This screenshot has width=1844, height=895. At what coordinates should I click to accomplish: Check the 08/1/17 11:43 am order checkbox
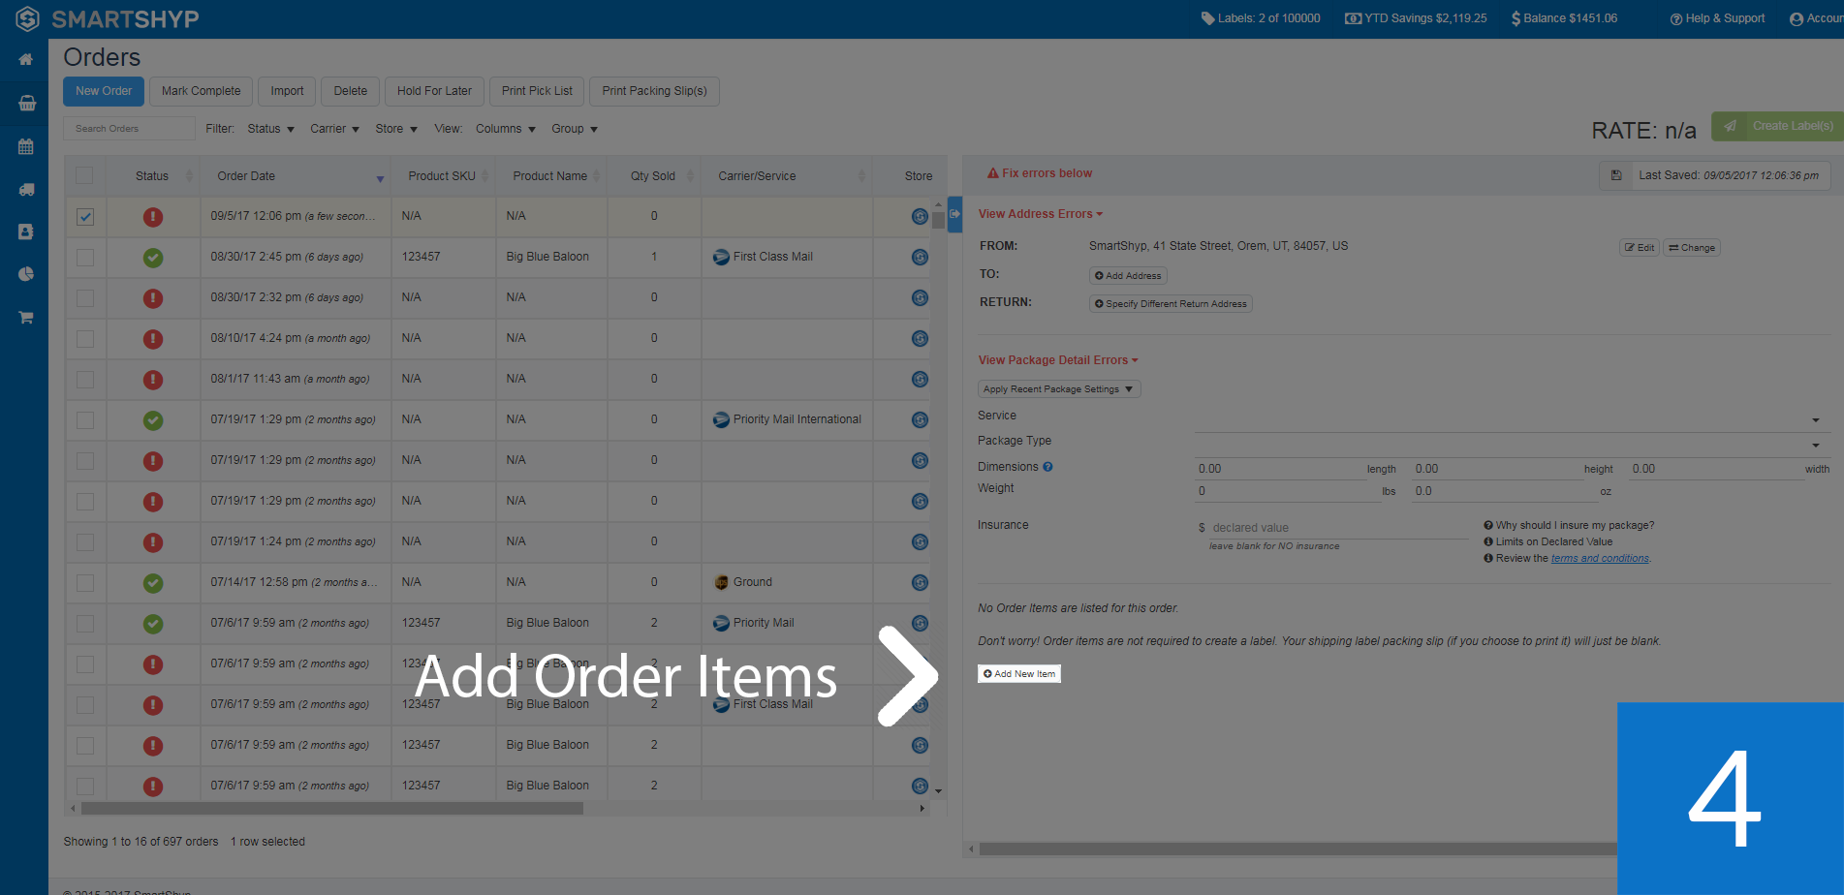point(85,380)
